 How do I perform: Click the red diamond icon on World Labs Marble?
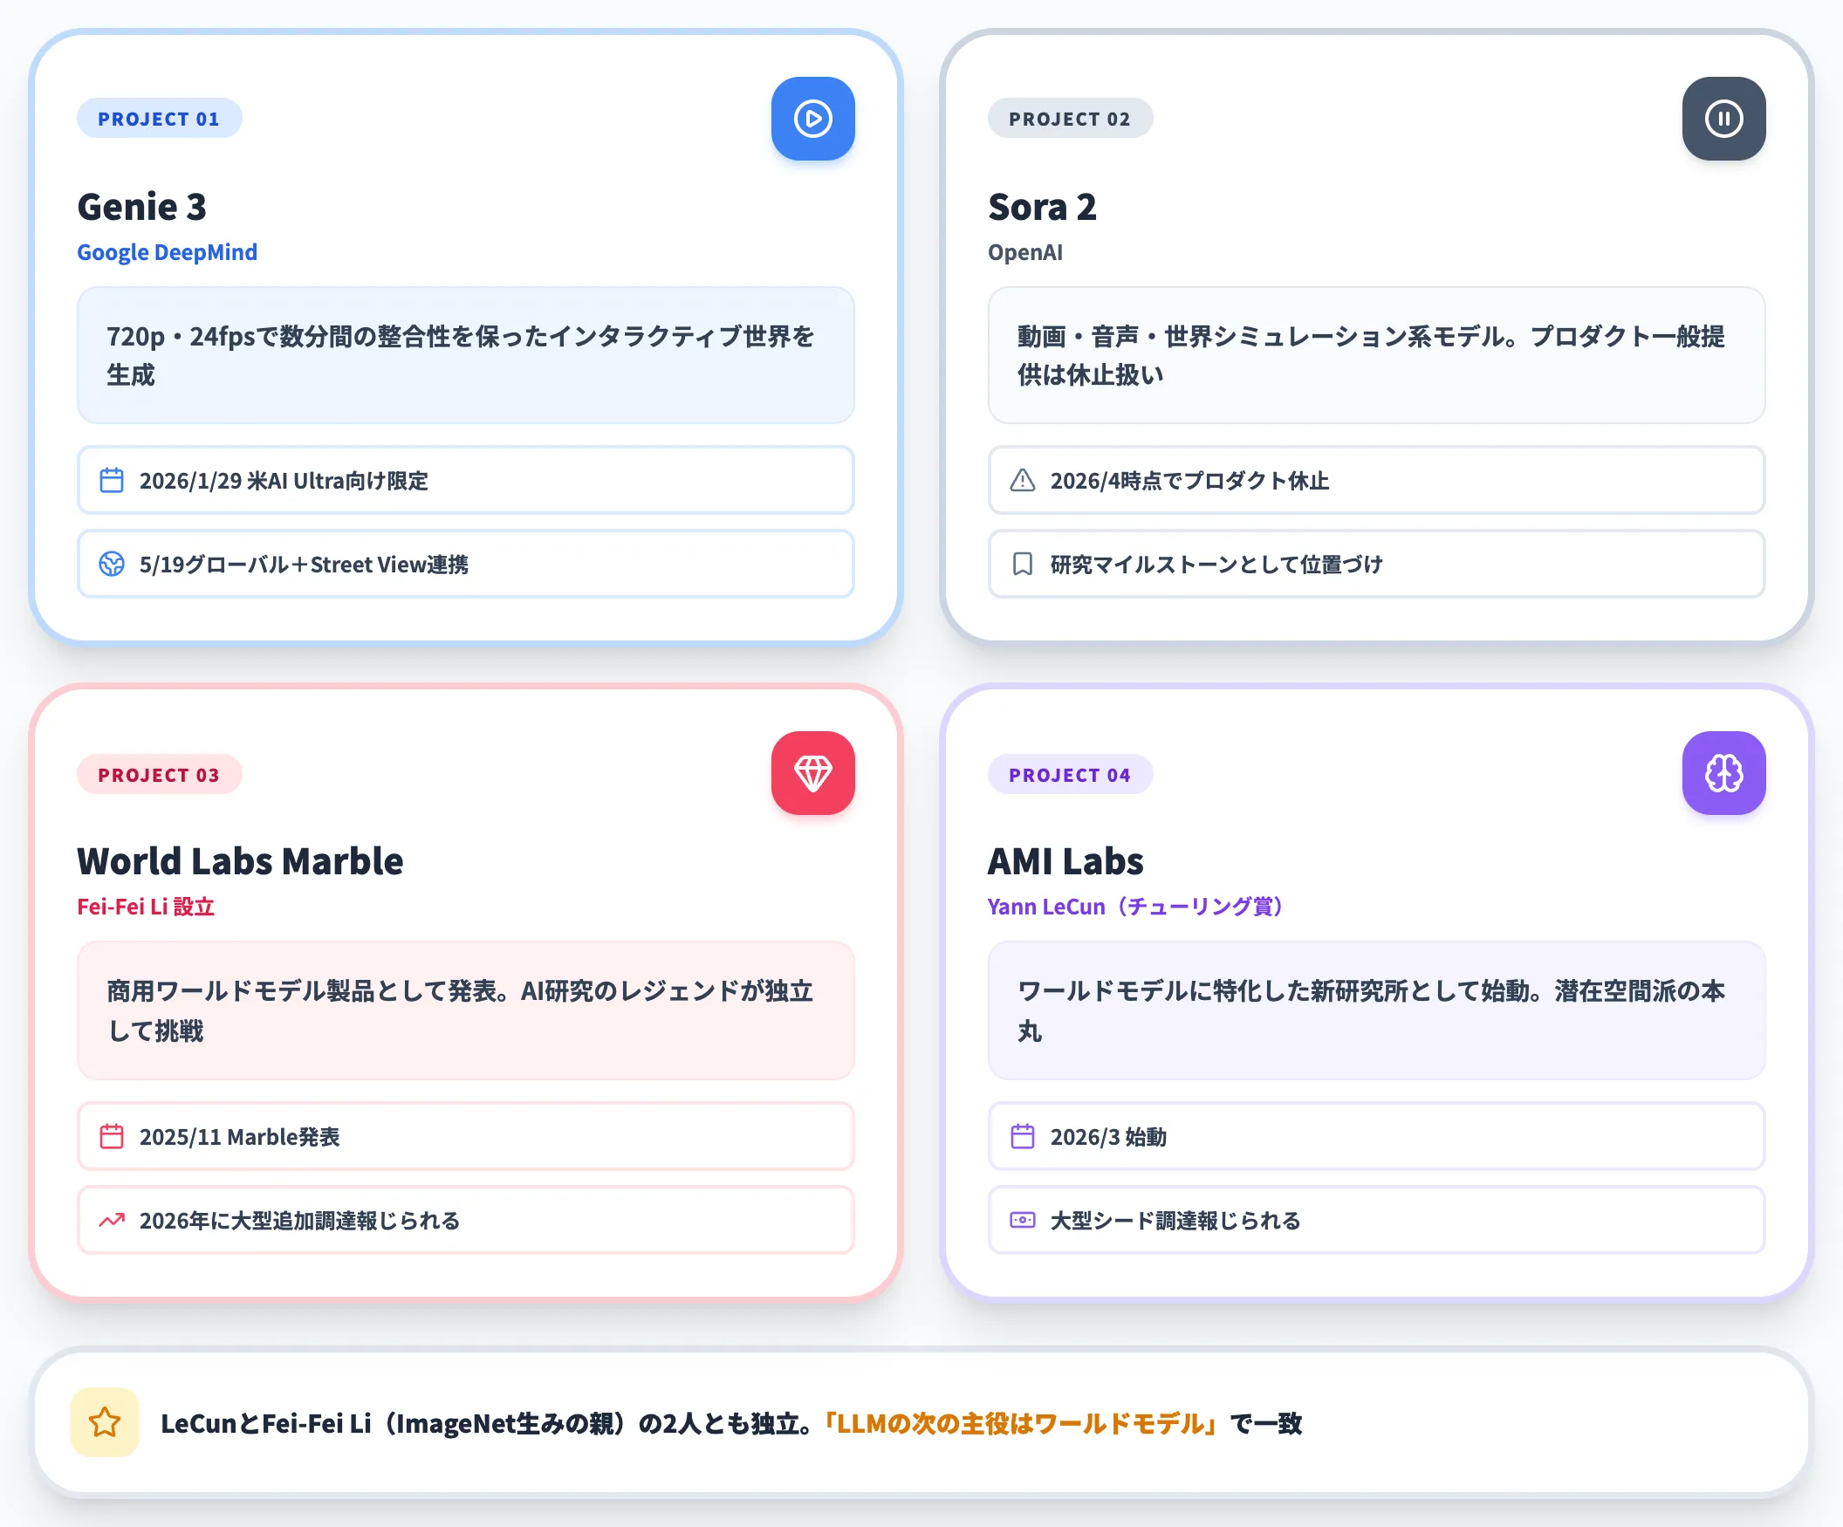(812, 773)
